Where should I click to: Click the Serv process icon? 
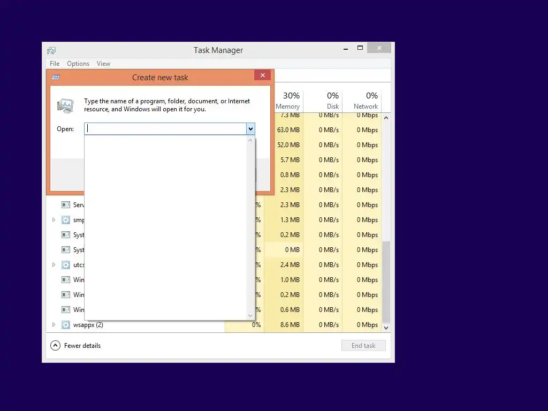[x=66, y=205]
